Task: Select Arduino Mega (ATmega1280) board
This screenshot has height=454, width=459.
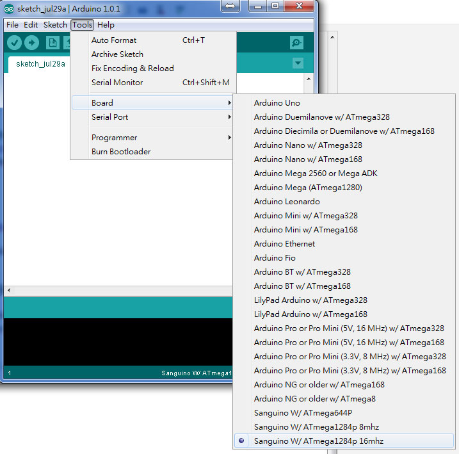Action: click(344, 188)
